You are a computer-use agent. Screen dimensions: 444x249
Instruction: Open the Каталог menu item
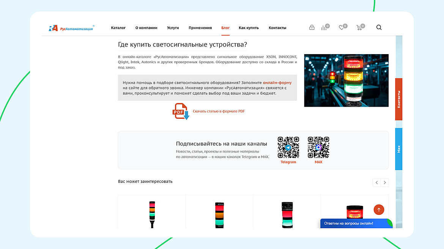118,28
